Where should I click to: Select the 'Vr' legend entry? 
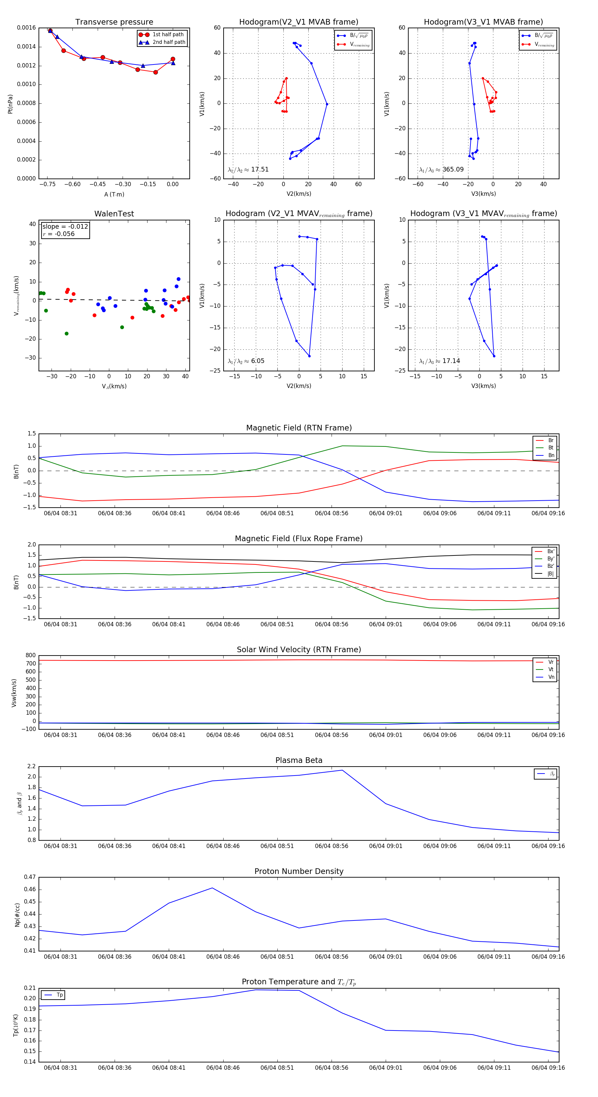coord(545,662)
